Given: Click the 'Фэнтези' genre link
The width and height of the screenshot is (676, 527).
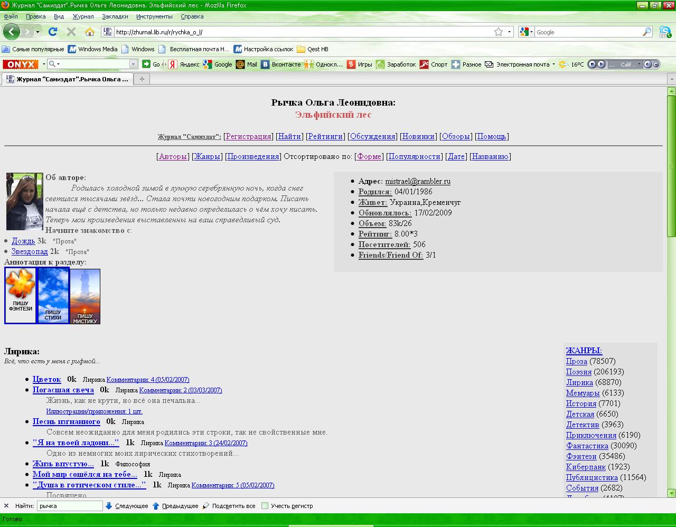Looking at the screenshot, I should coord(581,456).
